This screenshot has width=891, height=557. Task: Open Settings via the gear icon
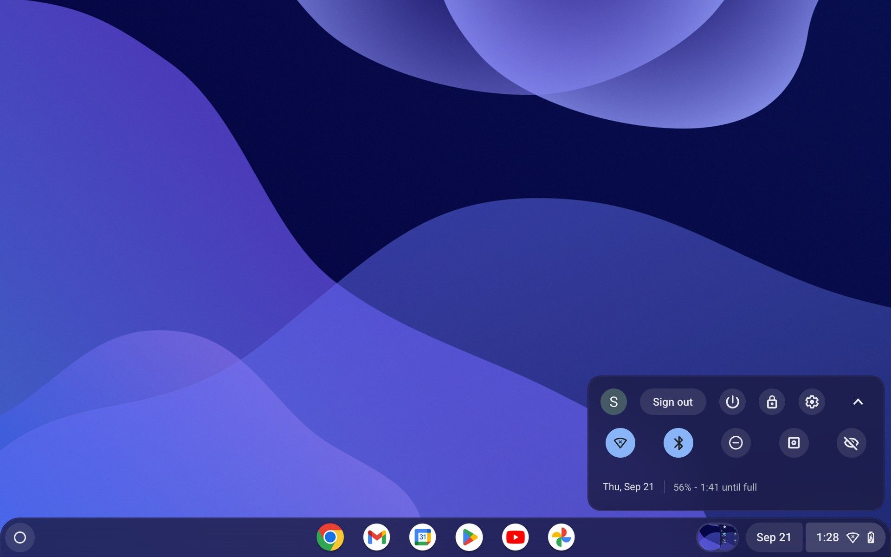coord(811,402)
